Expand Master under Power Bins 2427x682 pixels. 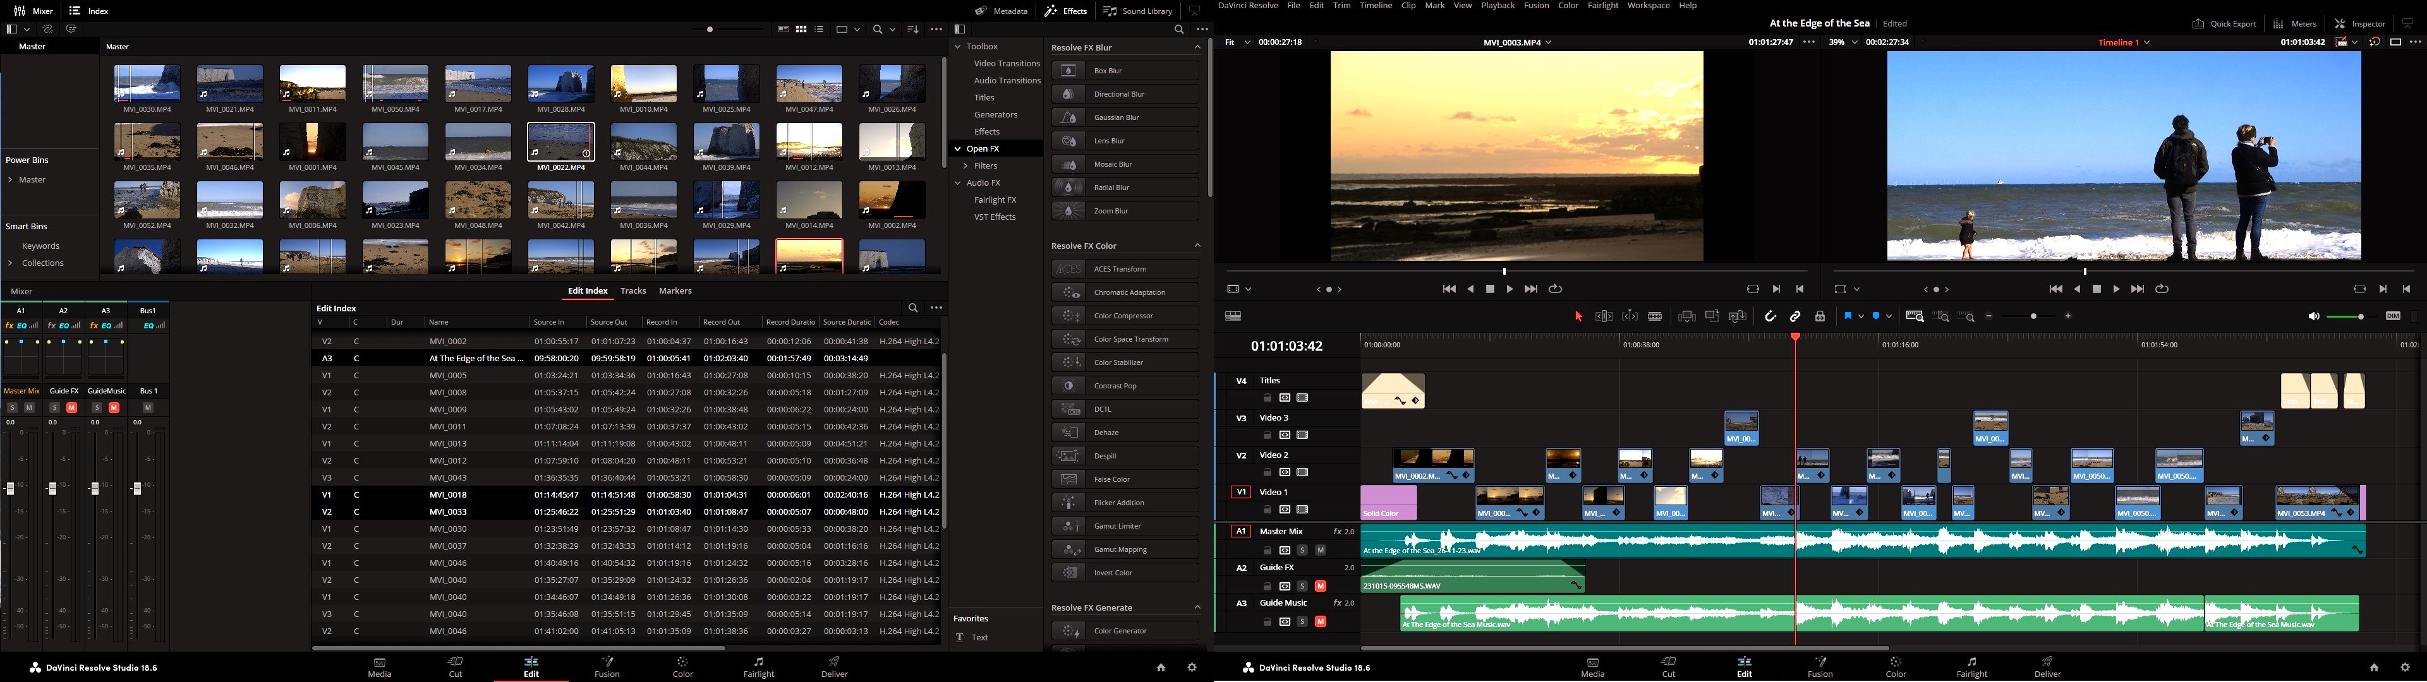coord(10,180)
